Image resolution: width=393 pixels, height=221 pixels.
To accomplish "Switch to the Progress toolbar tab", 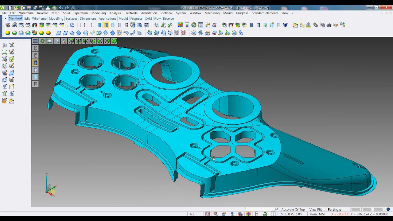I will [136, 18].
